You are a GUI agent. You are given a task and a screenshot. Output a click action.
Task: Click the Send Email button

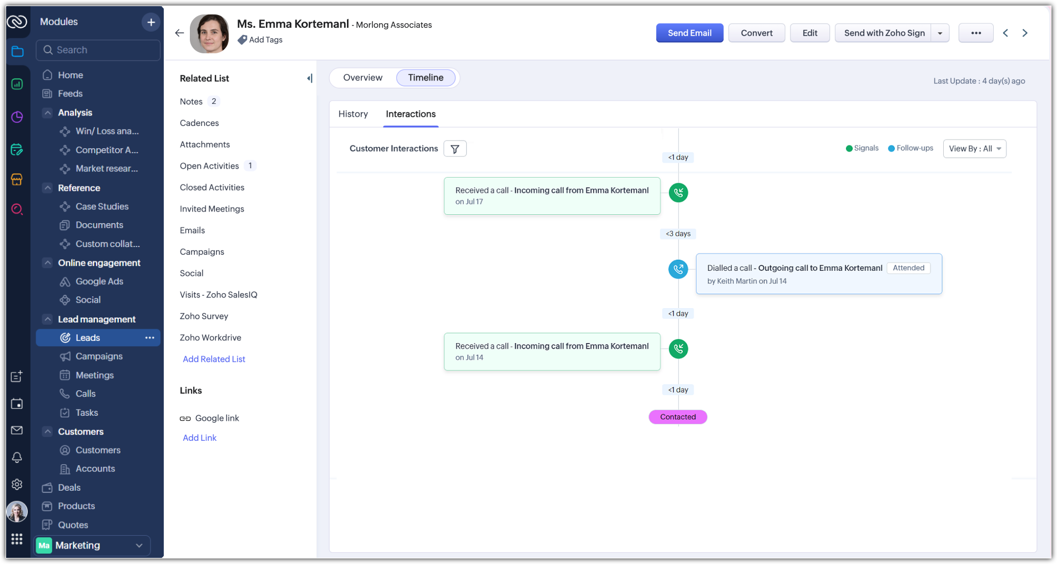click(689, 33)
